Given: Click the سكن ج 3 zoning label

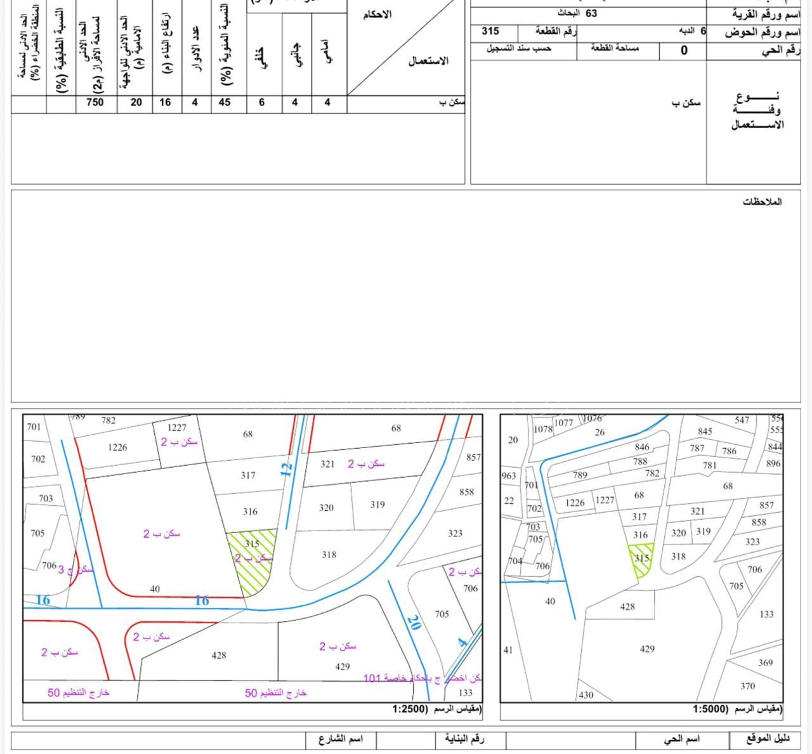Looking at the screenshot, I should point(75,570).
